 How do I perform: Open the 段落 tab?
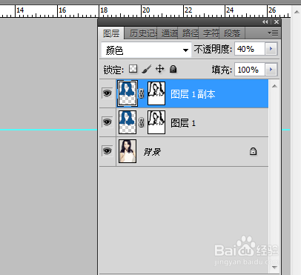point(232,33)
